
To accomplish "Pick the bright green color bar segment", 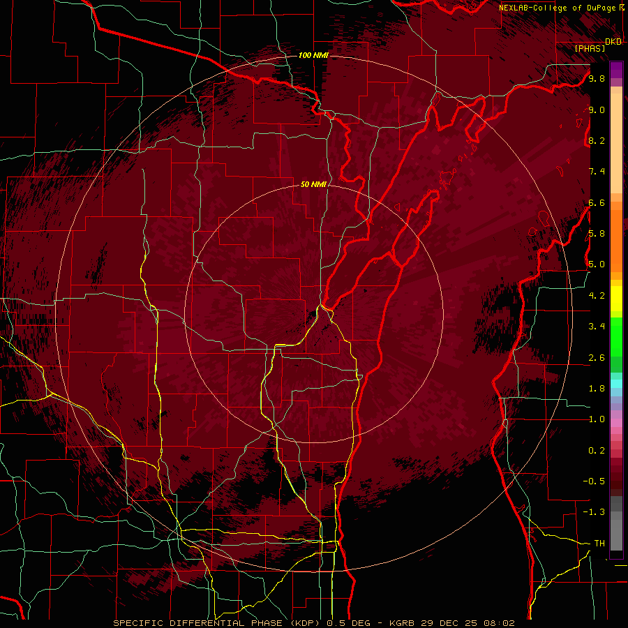I will click(616, 336).
